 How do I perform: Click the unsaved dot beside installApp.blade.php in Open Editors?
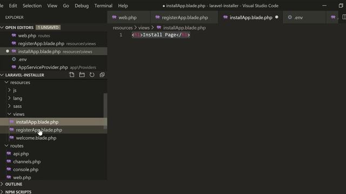click(x=7, y=51)
